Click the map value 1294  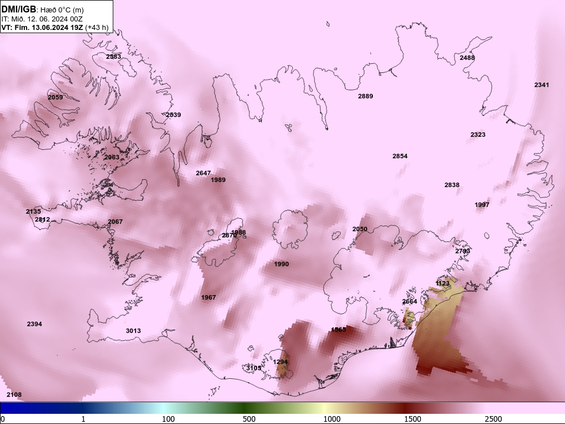280,362
